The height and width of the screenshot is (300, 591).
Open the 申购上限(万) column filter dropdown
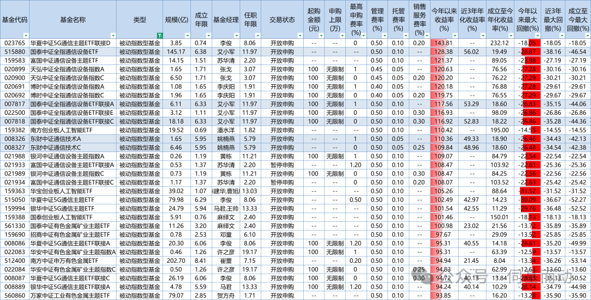click(x=341, y=36)
